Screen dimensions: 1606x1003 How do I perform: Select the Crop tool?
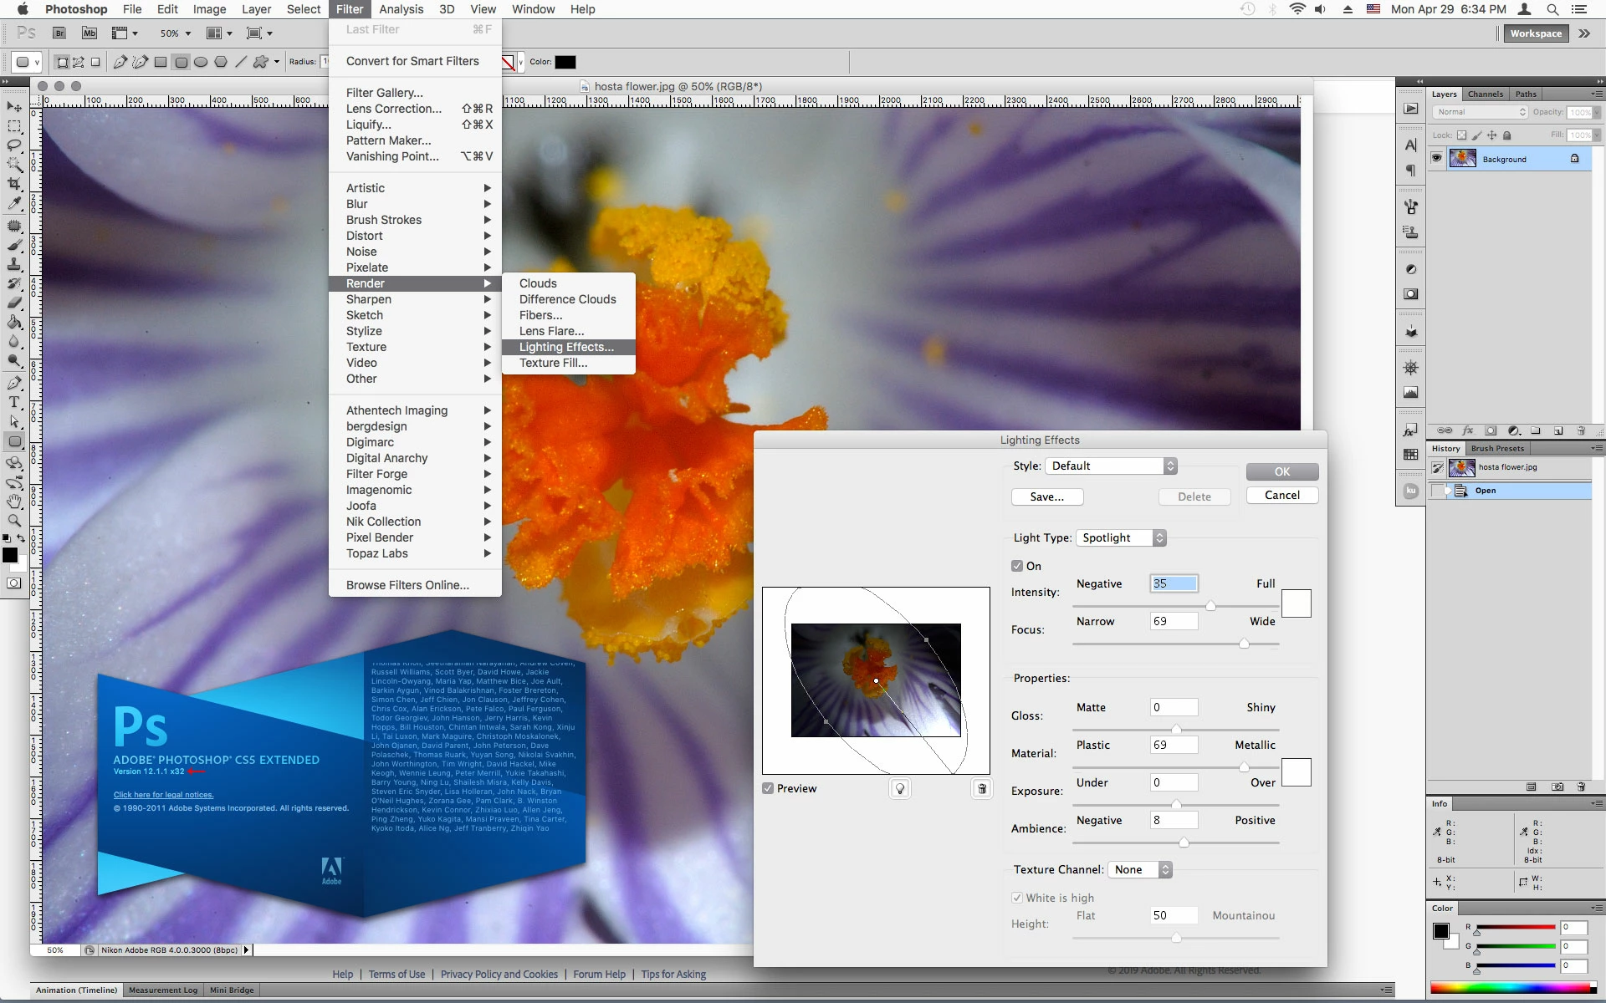coord(14,184)
